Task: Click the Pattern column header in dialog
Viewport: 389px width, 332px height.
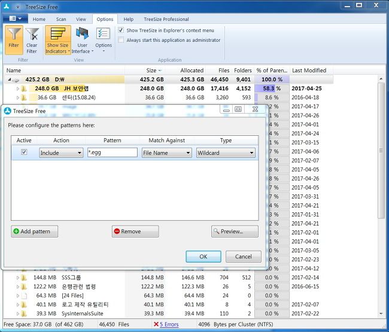Action: point(113,141)
